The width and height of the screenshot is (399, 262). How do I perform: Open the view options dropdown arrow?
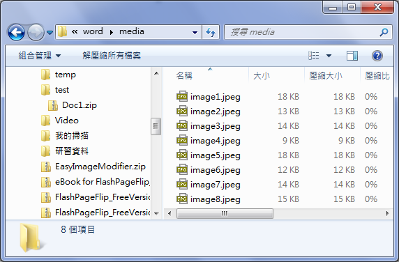[329, 56]
